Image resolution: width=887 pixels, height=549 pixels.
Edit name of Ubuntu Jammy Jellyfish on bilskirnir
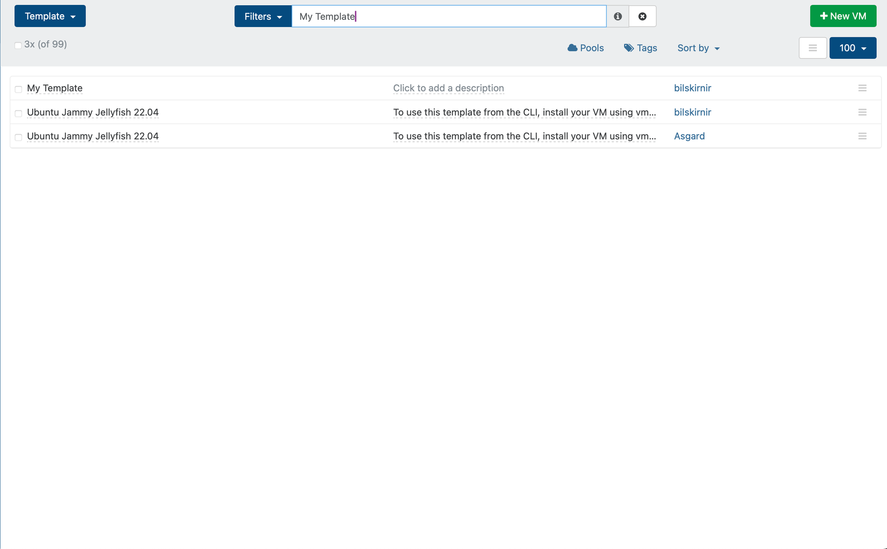[x=93, y=112]
